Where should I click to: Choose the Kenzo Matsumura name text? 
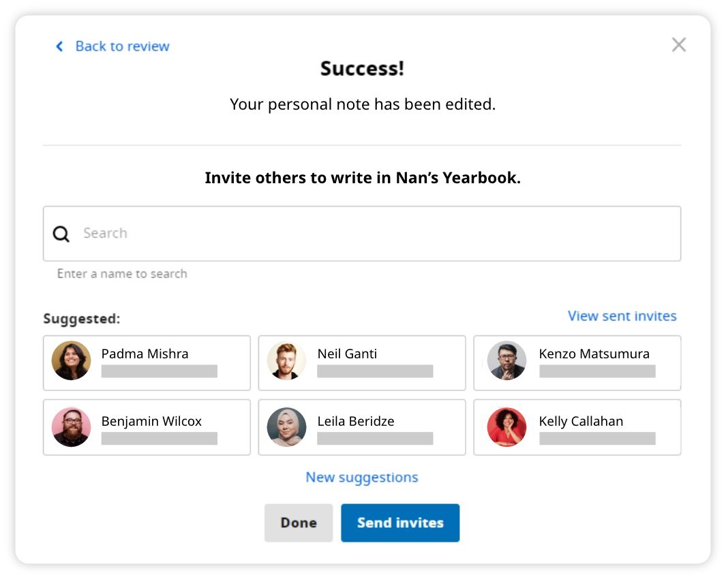click(594, 354)
